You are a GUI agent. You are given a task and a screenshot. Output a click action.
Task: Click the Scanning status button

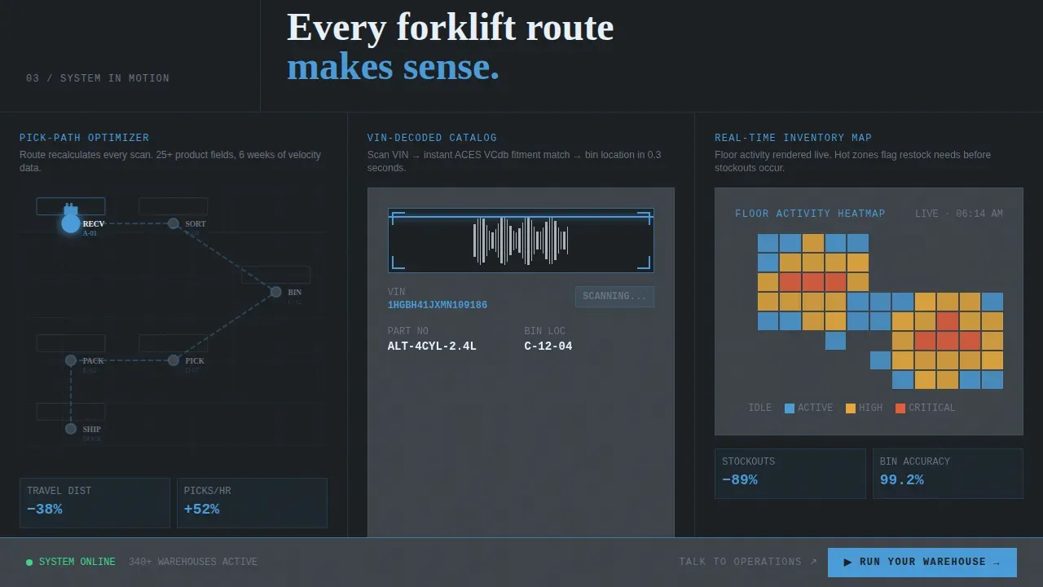614,297
